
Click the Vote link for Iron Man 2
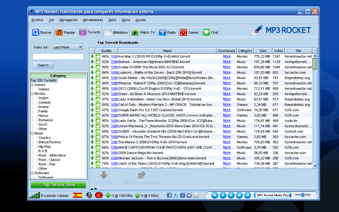tap(114, 57)
